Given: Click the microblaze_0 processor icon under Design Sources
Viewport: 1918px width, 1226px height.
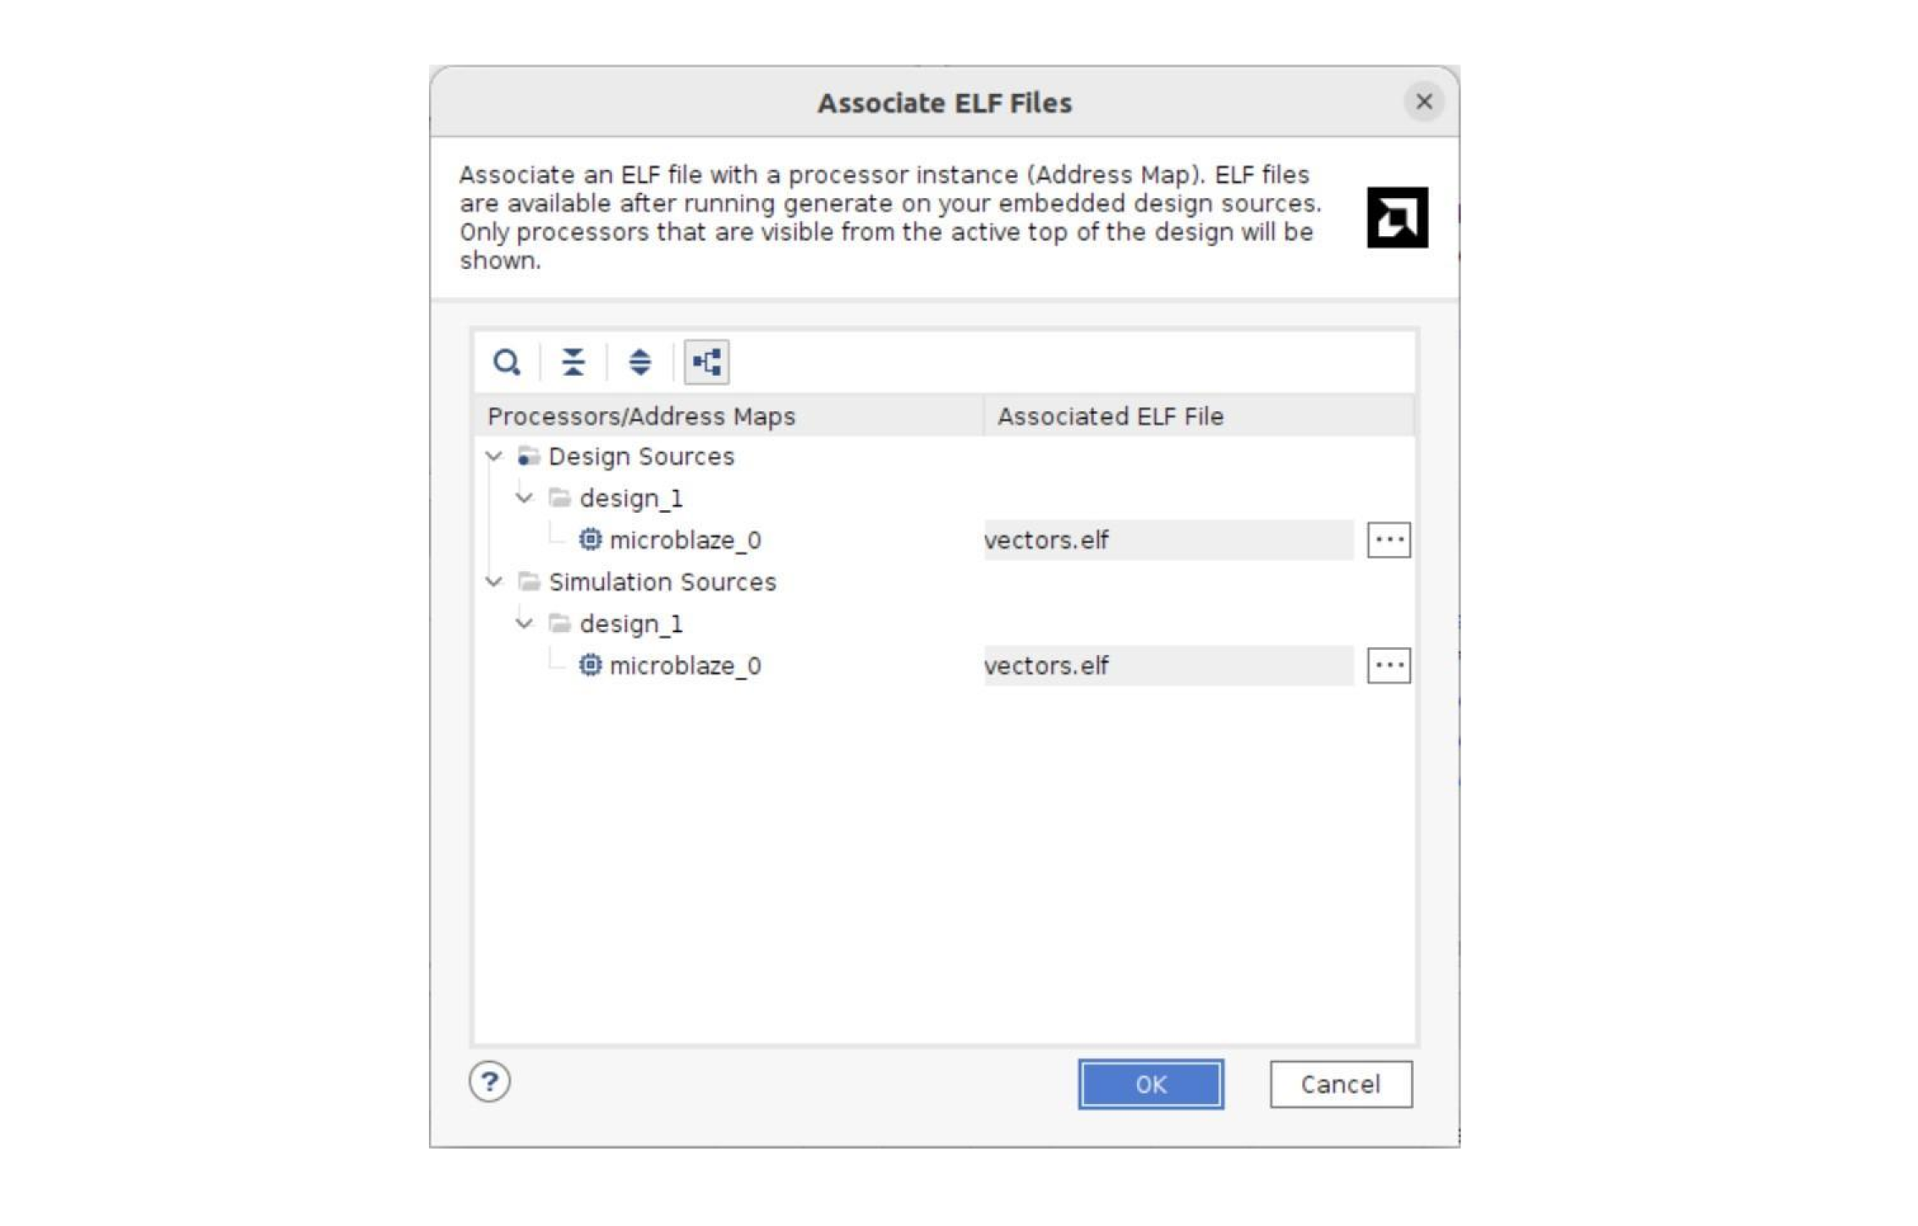Looking at the screenshot, I should tap(589, 540).
